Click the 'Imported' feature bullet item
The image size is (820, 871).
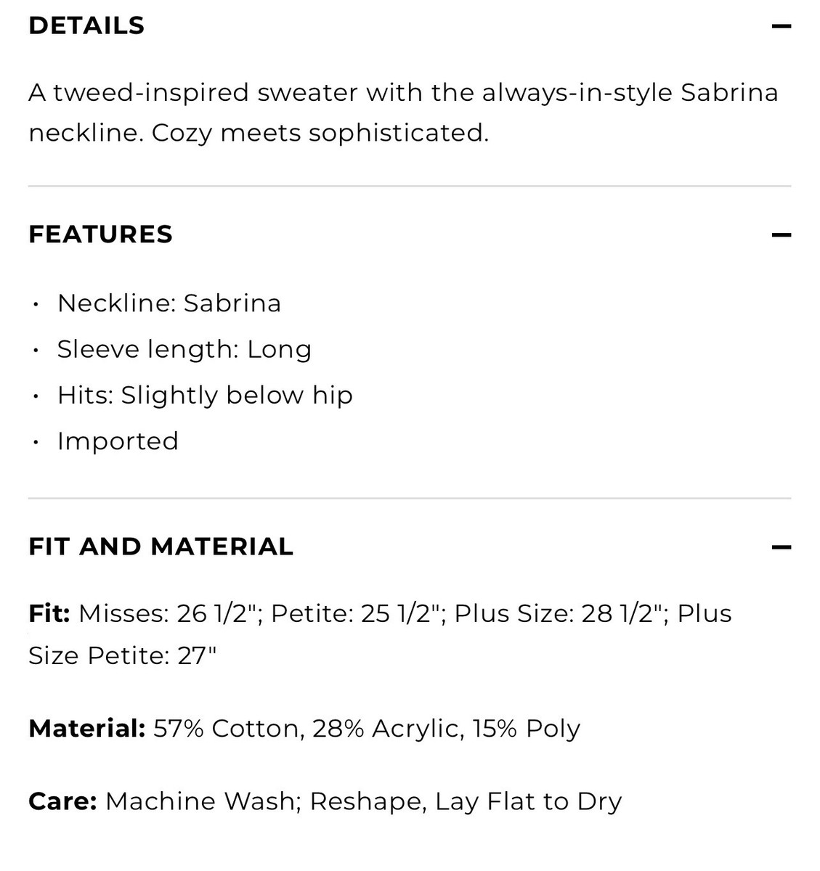[x=118, y=441]
